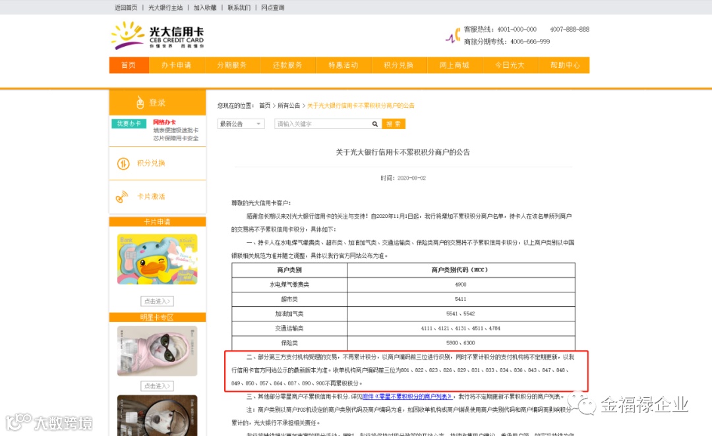Open the 还款服务 navigation tab
The height and width of the screenshot is (436, 712).
click(x=288, y=65)
